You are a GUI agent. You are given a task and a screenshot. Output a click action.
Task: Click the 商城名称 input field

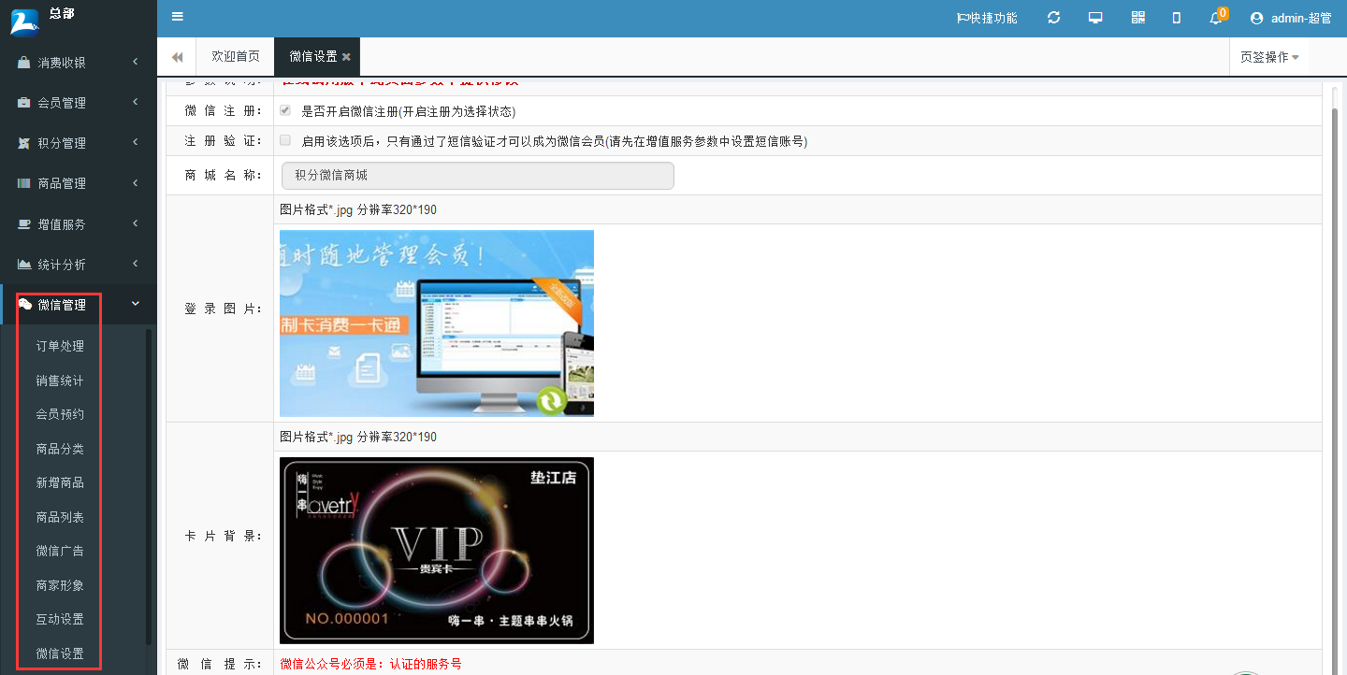pos(477,175)
